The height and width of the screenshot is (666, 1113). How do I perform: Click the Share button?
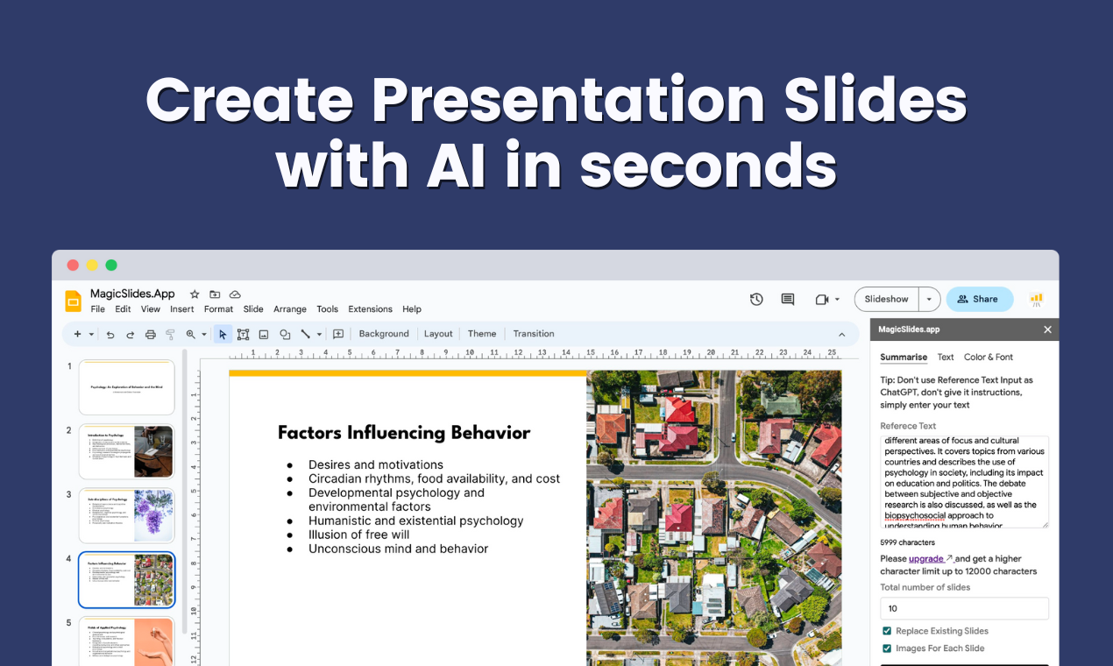pyautogui.click(x=979, y=299)
